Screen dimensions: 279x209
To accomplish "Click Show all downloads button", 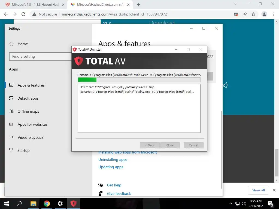I will click(x=258, y=190).
